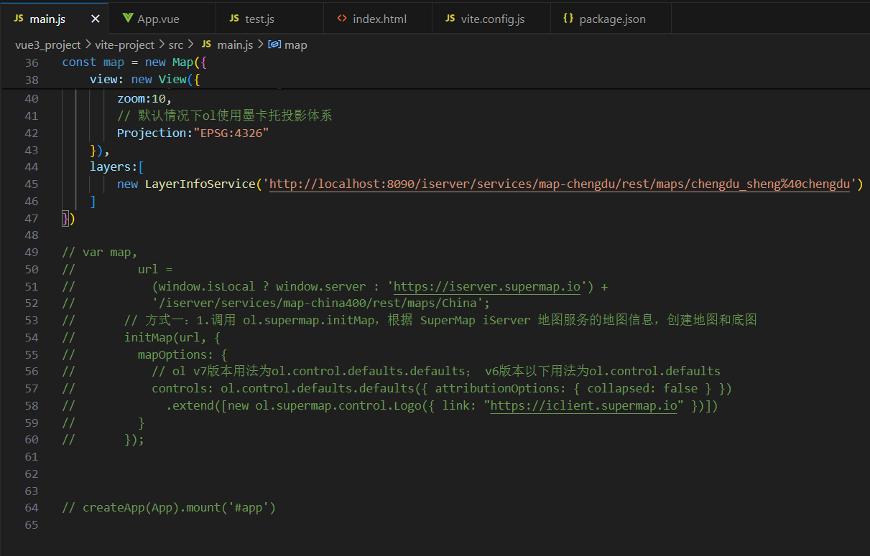Click on 'layers:[' in line 44
Screen dimensions: 870x556
pyautogui.click(x=117, y=167)
